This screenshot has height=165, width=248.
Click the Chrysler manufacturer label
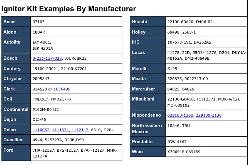pyautogui.click(x=13, y=79)
